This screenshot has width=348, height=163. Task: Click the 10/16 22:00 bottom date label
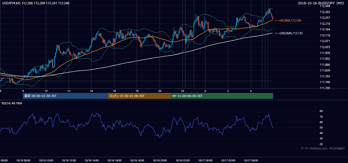click(182, 160)
